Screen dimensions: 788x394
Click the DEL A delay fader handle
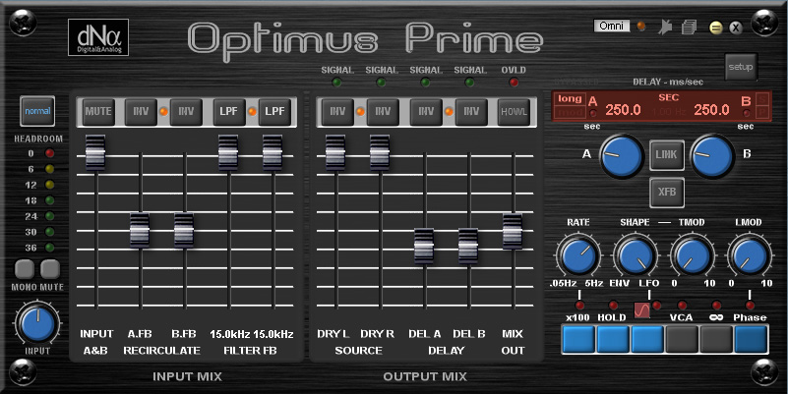pos(424,246)
